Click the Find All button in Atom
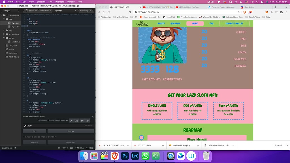290x163 pixels. (x=71, y=131)
